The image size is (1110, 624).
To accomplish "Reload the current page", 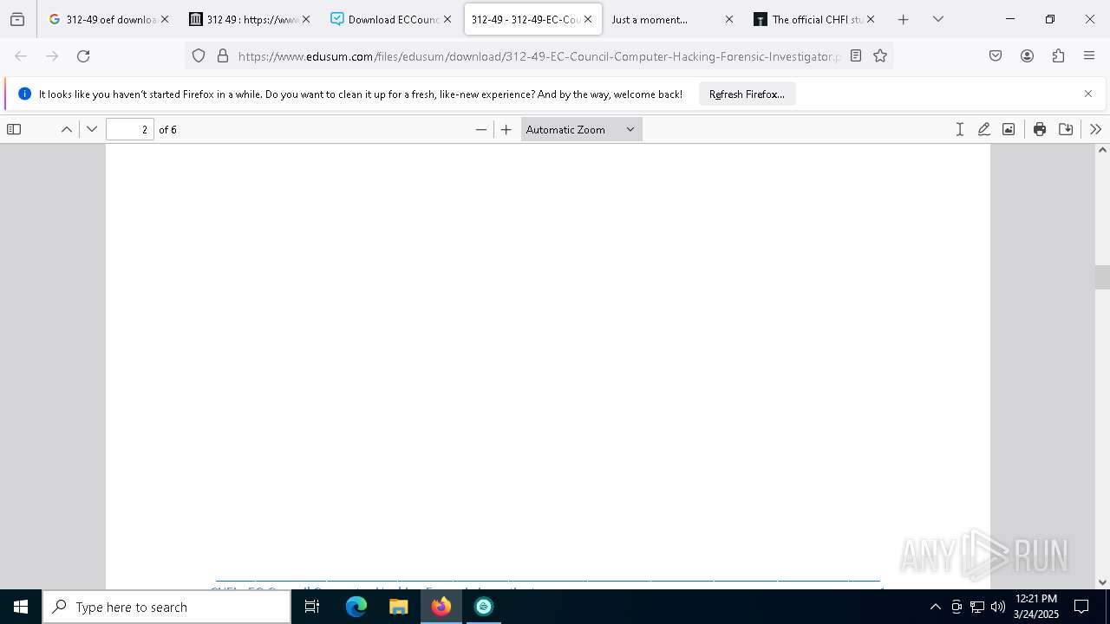I will [x=83, y=56].
